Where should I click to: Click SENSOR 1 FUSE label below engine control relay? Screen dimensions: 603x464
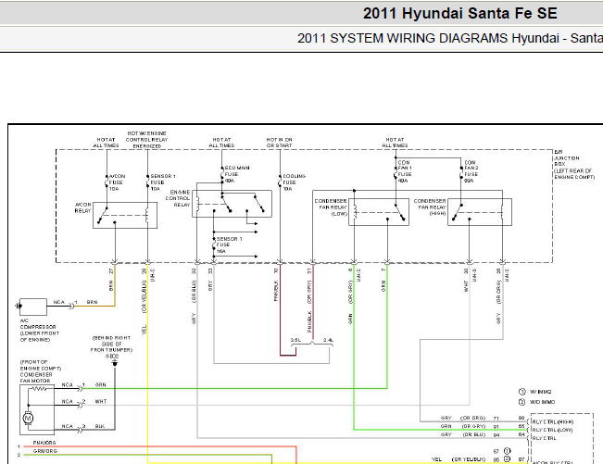click(x=229, y=245)
